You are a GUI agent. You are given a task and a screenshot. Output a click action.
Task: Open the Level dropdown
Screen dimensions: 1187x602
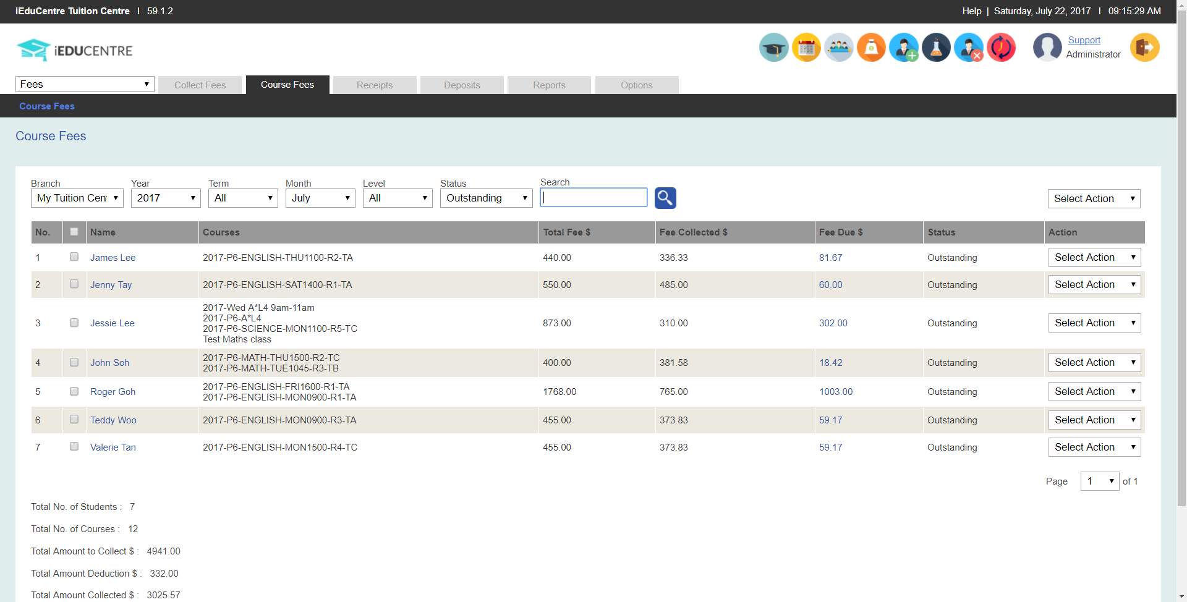click(398, 198)
